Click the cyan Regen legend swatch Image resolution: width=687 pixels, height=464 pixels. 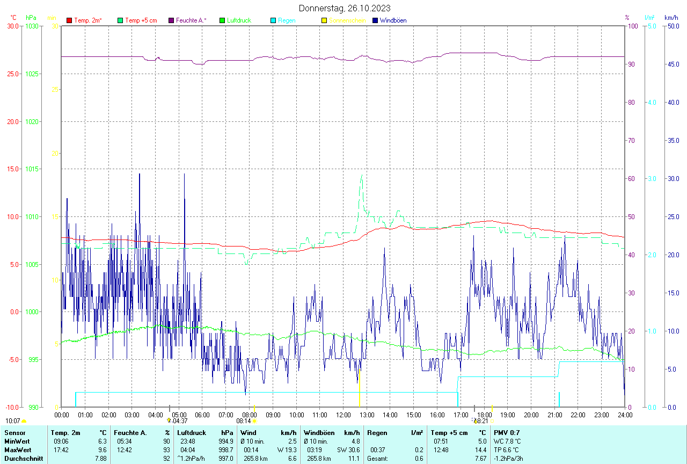point(273,20)
